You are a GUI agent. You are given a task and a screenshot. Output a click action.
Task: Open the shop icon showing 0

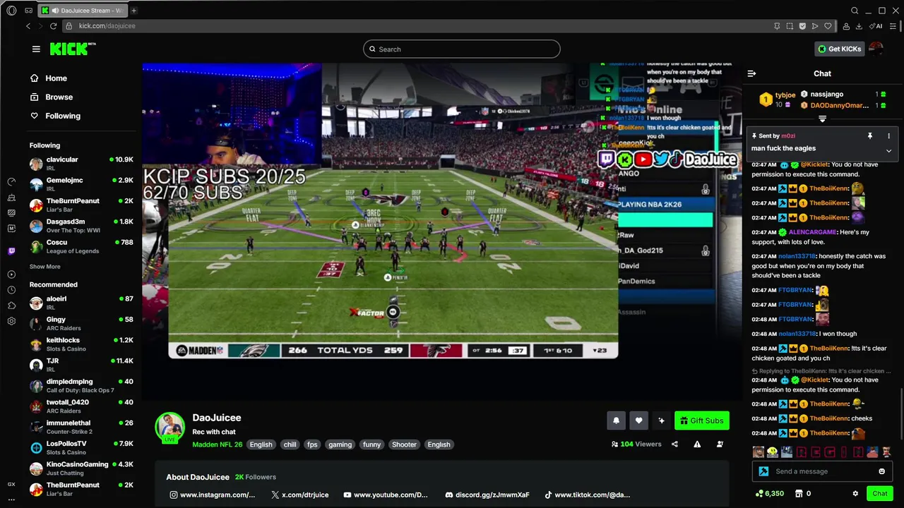[x=804, y=494]
